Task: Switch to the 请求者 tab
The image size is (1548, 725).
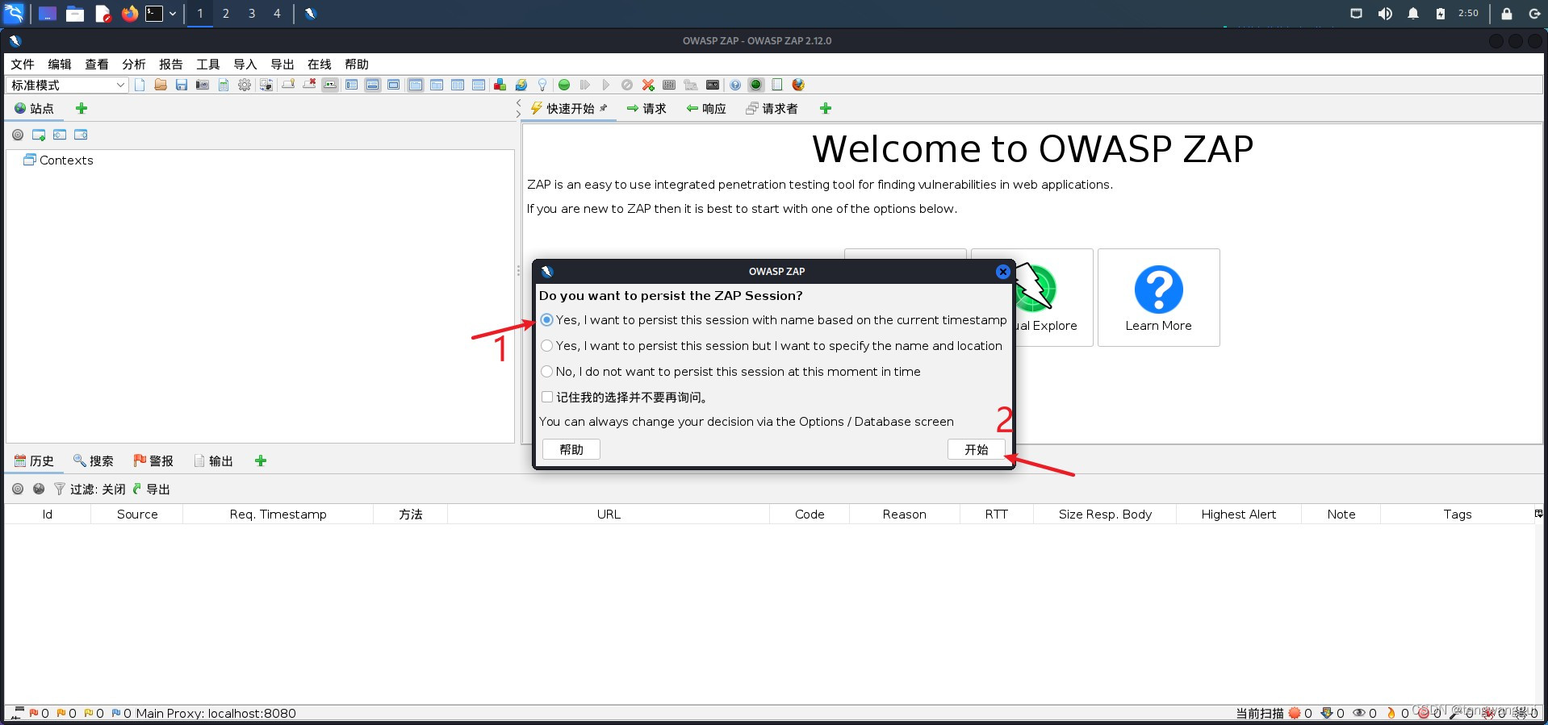Action: pyautogui.click(x=772, y=108)
